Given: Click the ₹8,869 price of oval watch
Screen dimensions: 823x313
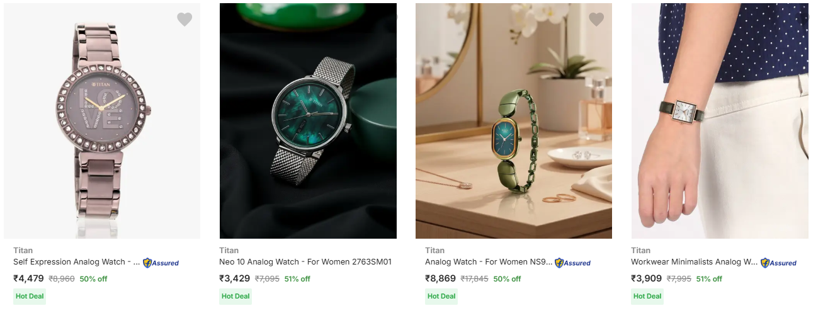Looking at the screenshot, I should click(x=440, y=278).
